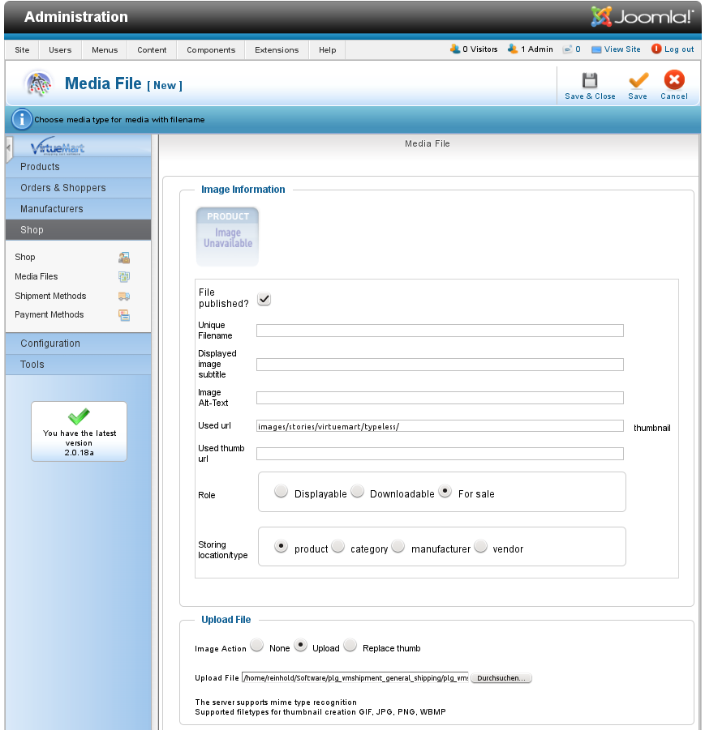Open Shop icon in sidebar submenu
This screenshot has height=730, width=705.
124,258
